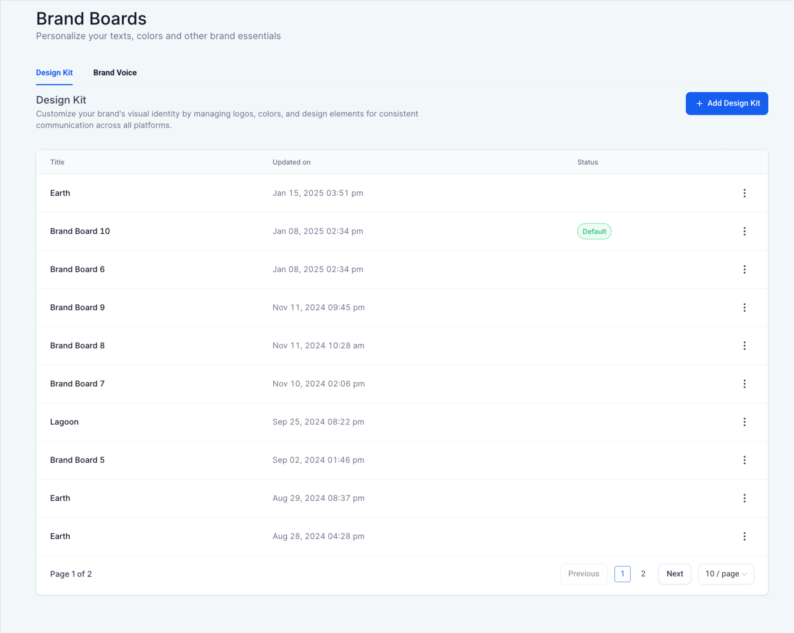
Task: Go to the Next page
Action: click(674, 574)
